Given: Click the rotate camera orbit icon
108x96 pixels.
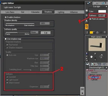Looking at the screenshot, I should (x=101, y=57).
